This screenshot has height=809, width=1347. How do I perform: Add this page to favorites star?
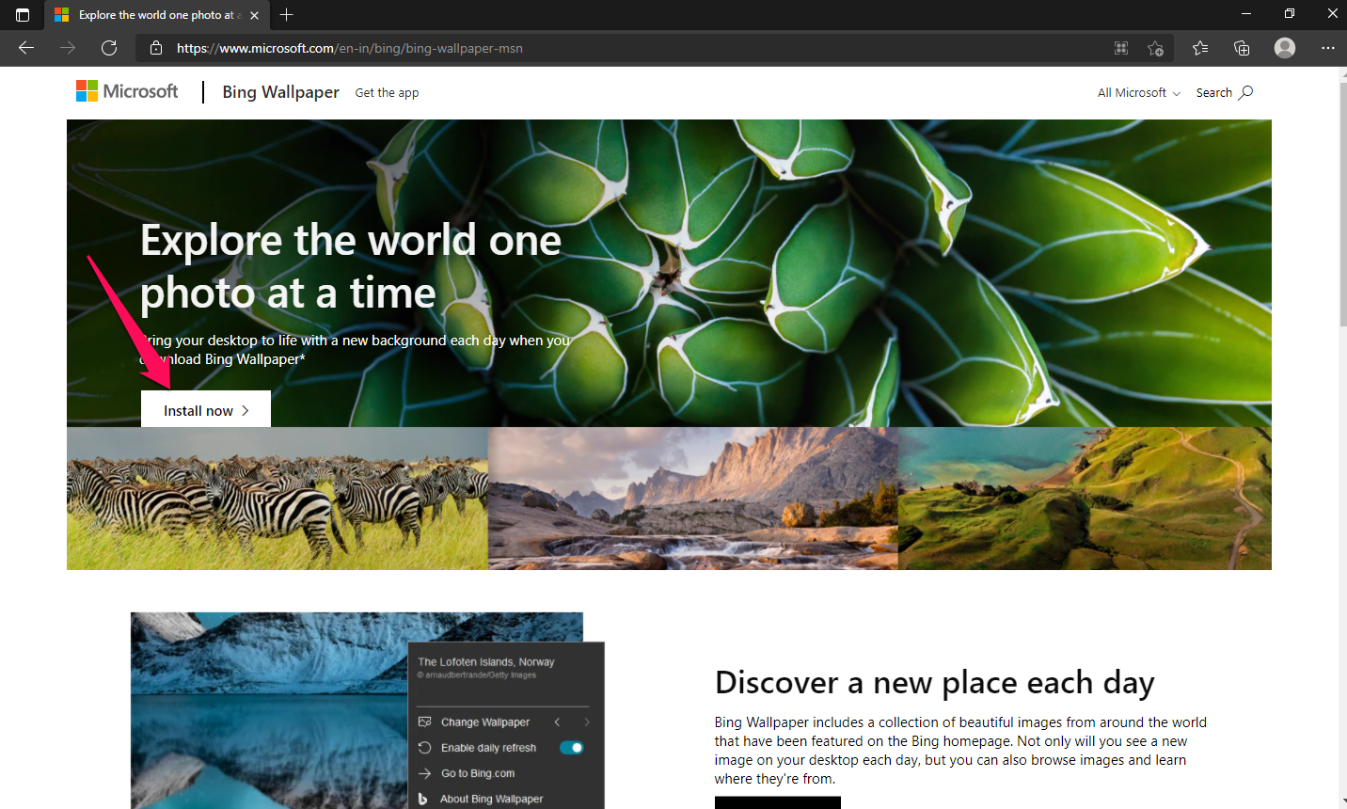tap(1155, 48)
